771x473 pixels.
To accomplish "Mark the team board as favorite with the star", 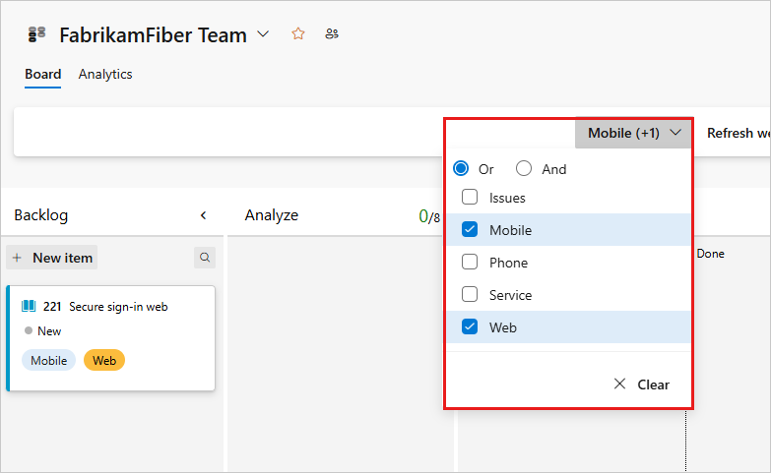I will pos(298,33).
